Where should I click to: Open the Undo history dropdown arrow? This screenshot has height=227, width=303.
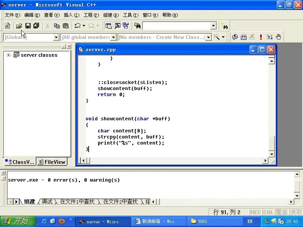click(x=84, y=26)
